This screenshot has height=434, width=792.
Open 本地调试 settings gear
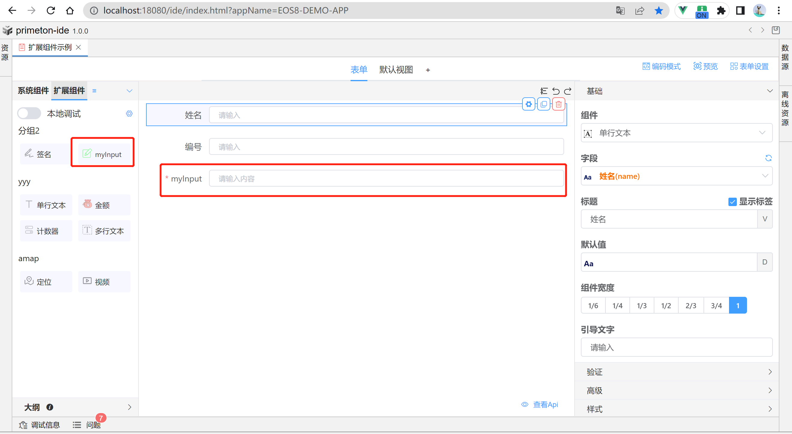click(129, 114)
